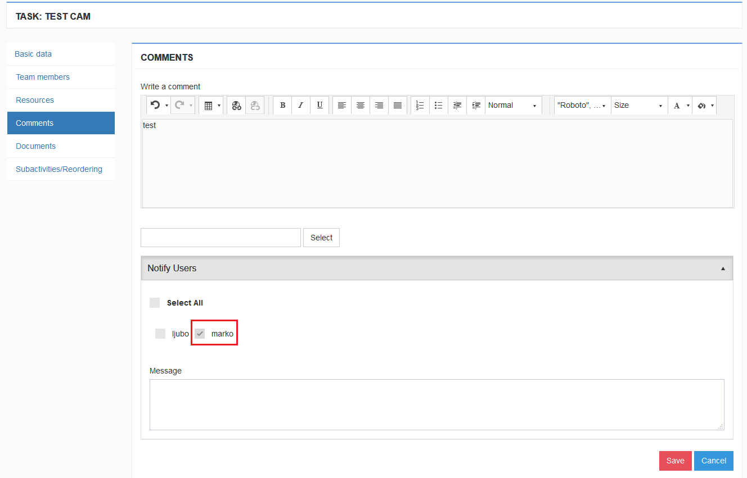The image size is (747, 478).
Task: Align text center
Action: click(361, 106)
